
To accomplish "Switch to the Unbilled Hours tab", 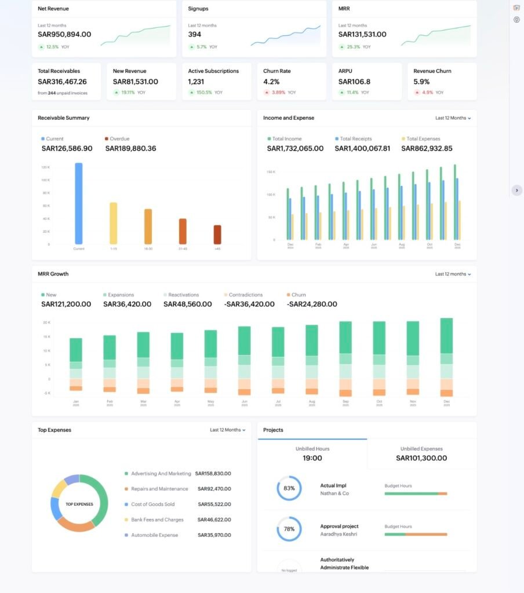I will tap(312, 453).
